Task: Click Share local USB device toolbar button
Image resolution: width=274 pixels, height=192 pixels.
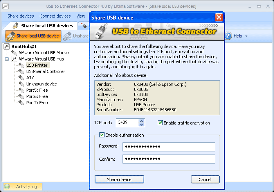Action: [x=33, y=36]
